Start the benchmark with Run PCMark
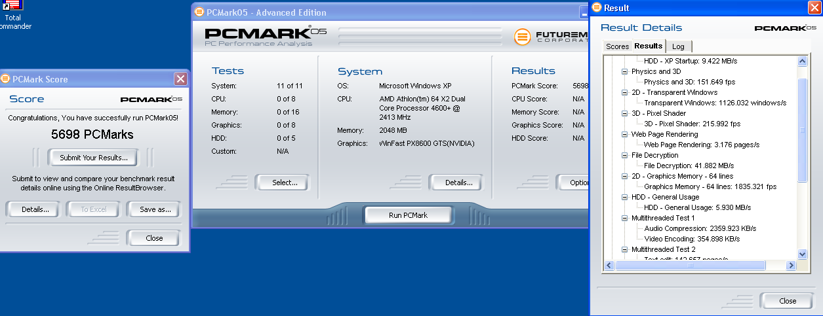 tap(408, 215)
